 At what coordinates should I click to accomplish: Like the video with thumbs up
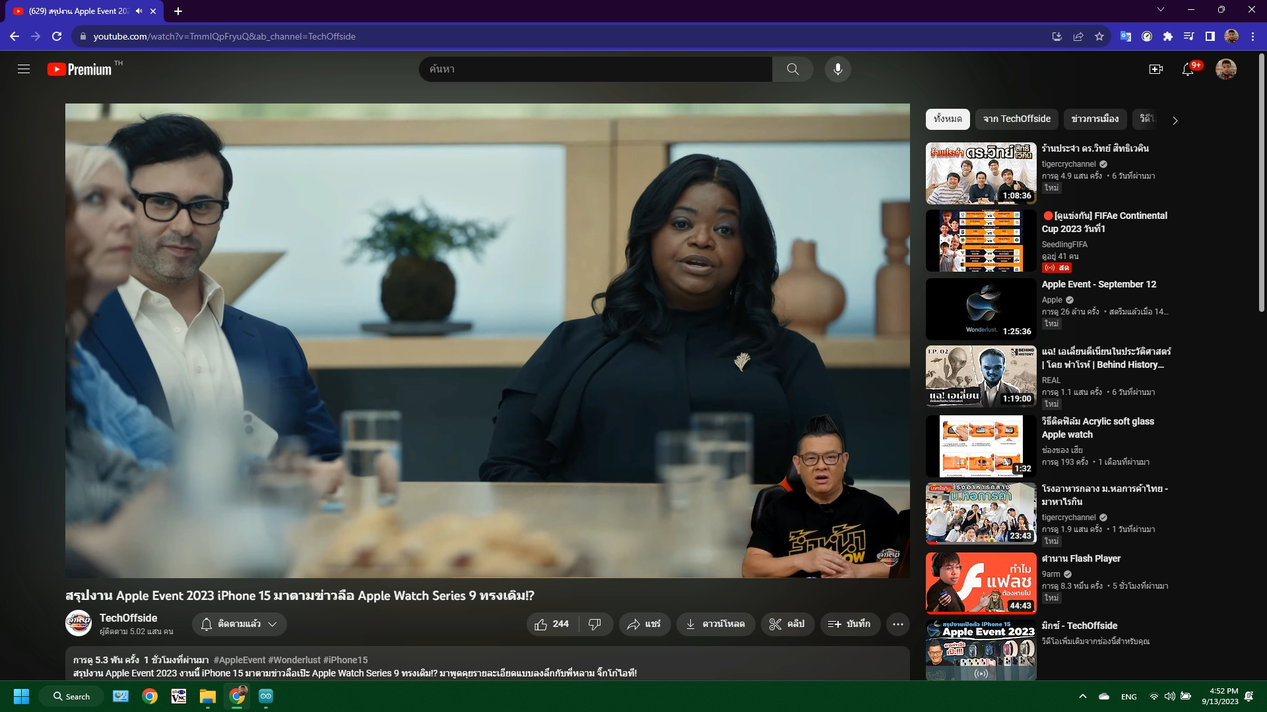tap(552, 624)
